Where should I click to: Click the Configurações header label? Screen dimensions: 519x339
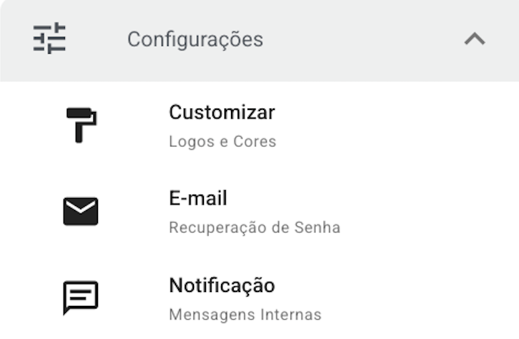pos(195,39)
